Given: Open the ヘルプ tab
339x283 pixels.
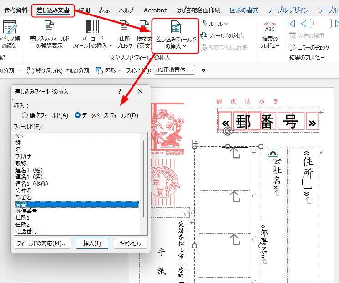Looking at the screenshot, I should click(126, 10).
